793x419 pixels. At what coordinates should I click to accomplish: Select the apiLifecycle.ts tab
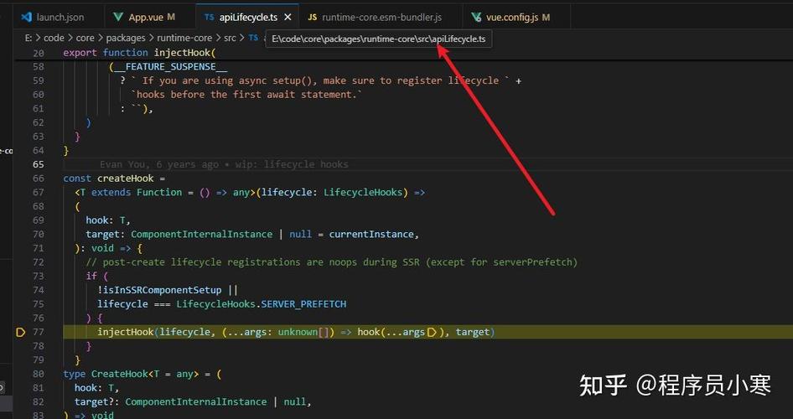248,18
